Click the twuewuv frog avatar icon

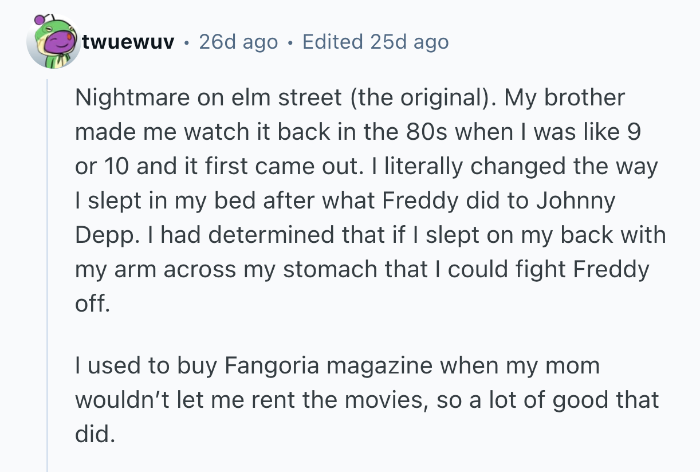tap(53, 42)
